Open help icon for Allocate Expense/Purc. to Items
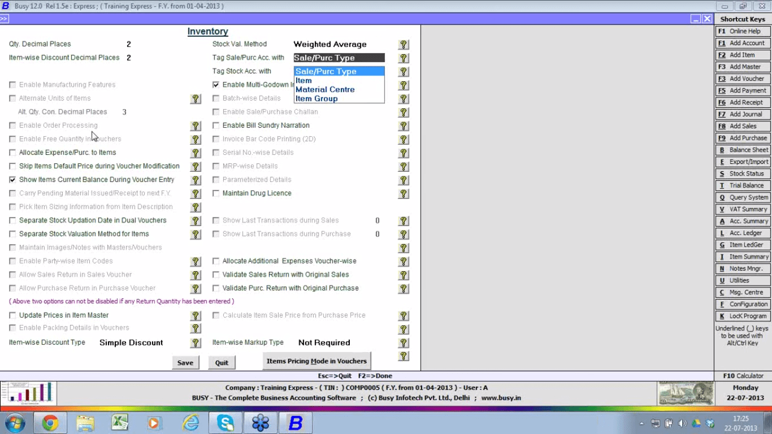Viewport: 772px width, 434px height. tap(196, 153)
